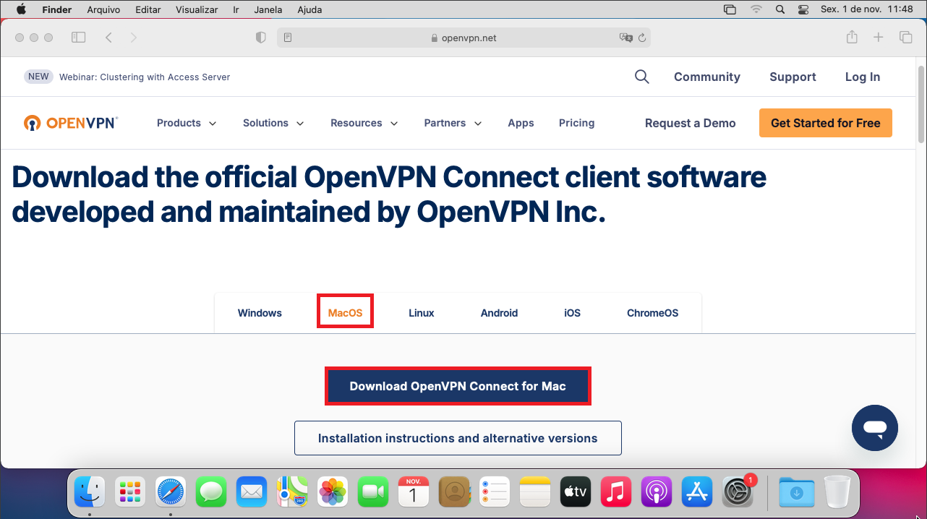Open Spotlight search in menu bar

[780, 9]
